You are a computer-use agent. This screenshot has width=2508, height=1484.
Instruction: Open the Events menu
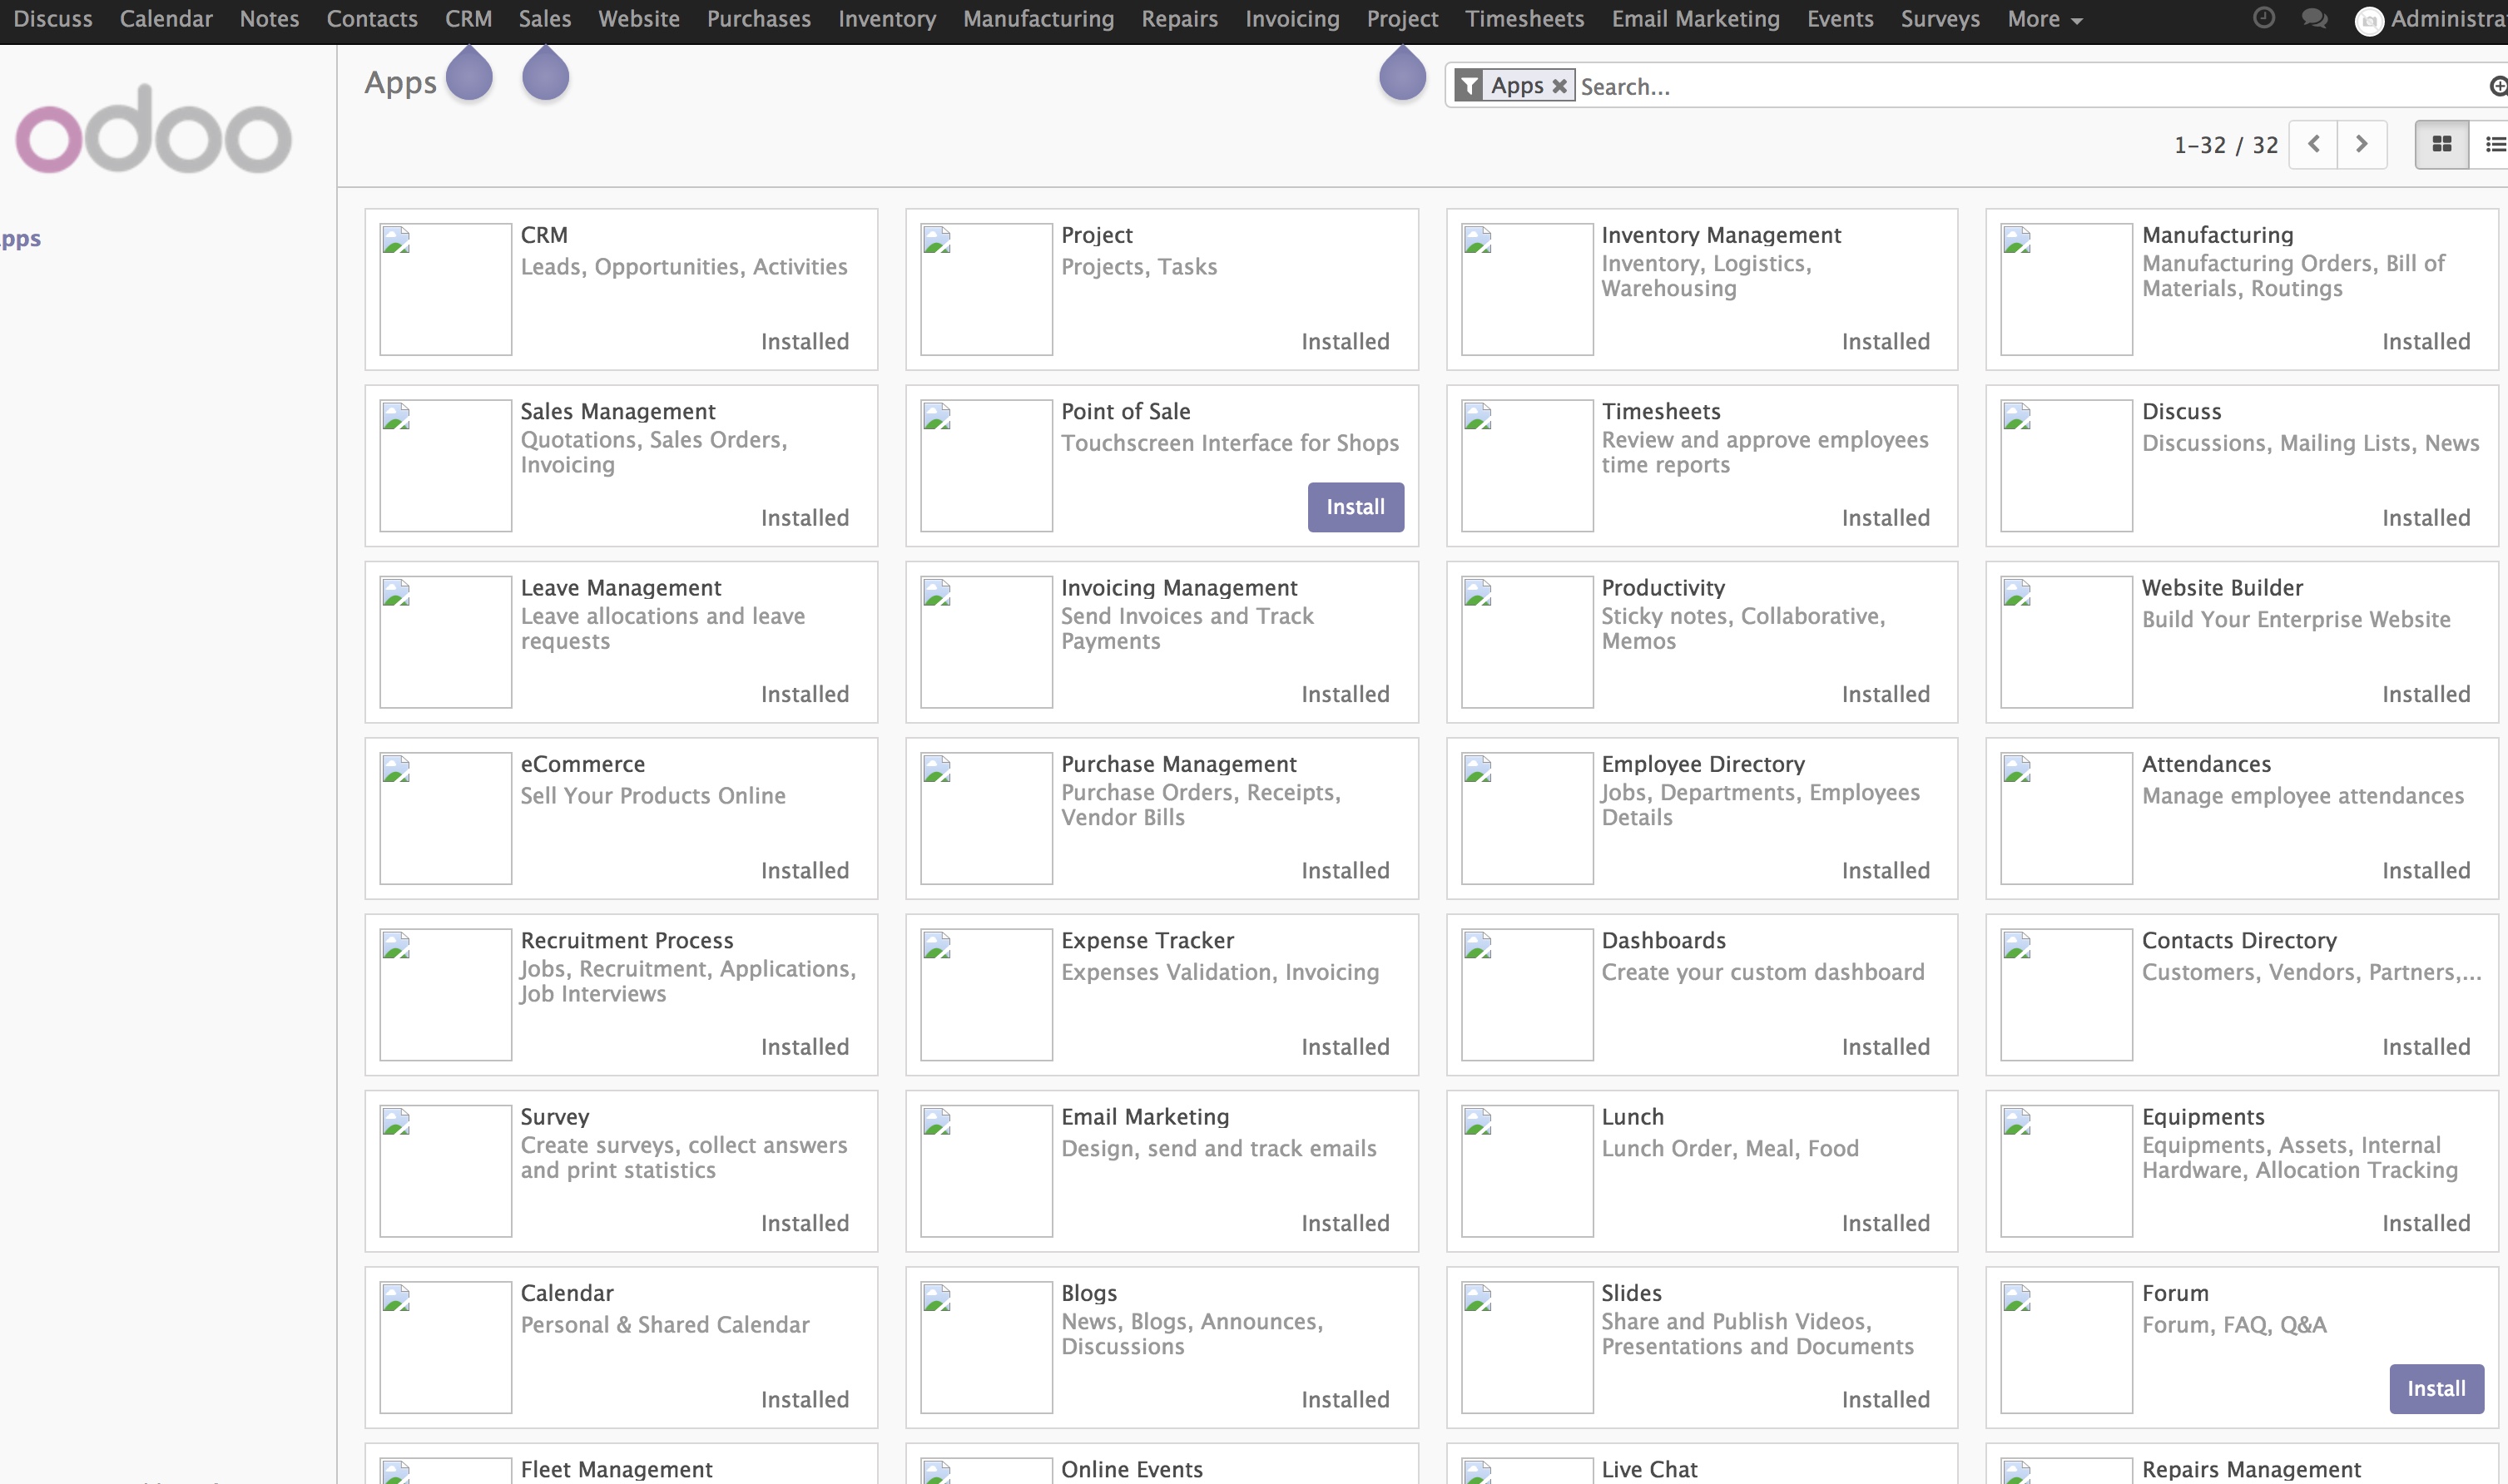(x=1840, y=19)
